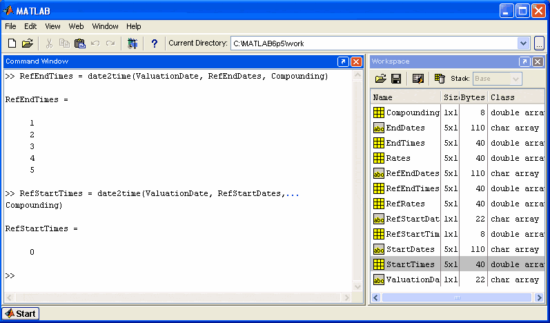
Task: Click the Workspace scroll right arrow
Action: point(539,297)
